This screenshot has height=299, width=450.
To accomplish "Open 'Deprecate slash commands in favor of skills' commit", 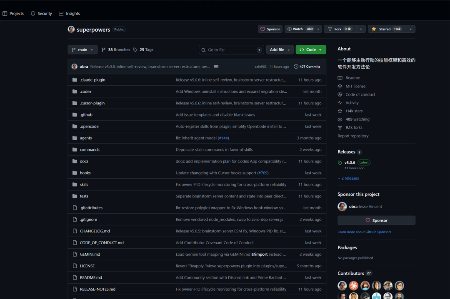I will [x=214, y=150].
